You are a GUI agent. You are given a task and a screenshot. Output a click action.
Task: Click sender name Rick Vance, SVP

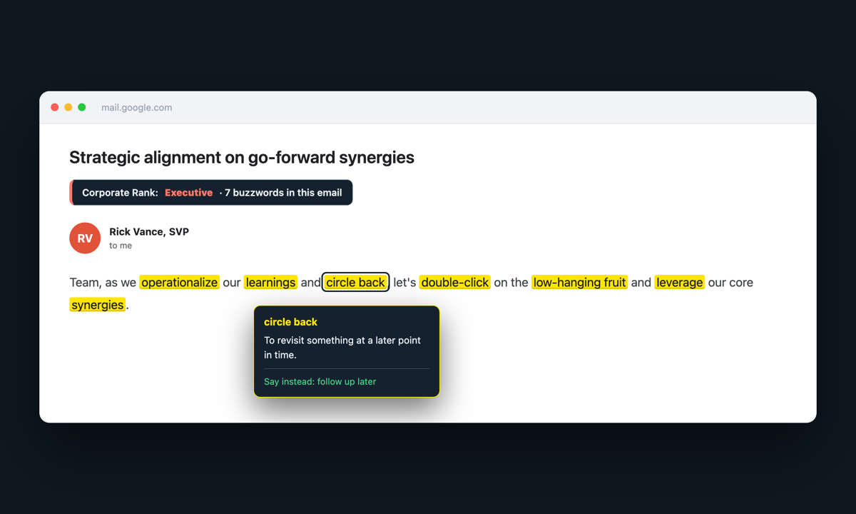[149, 232]
